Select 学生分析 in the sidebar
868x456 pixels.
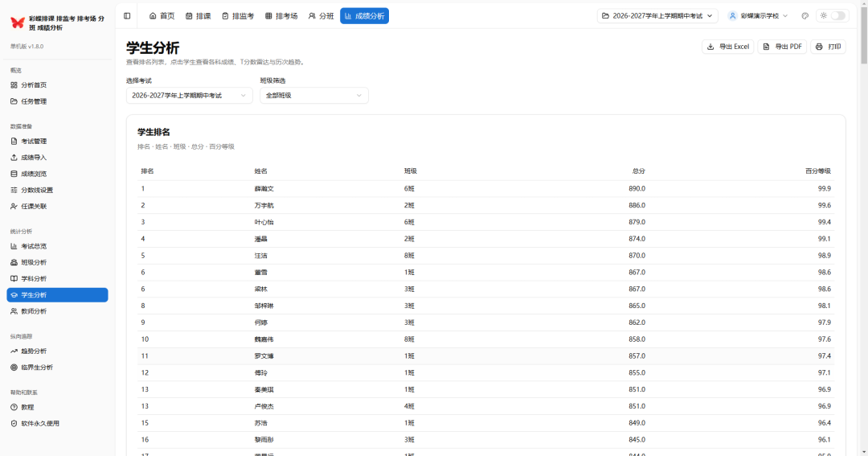coord(58,295)
